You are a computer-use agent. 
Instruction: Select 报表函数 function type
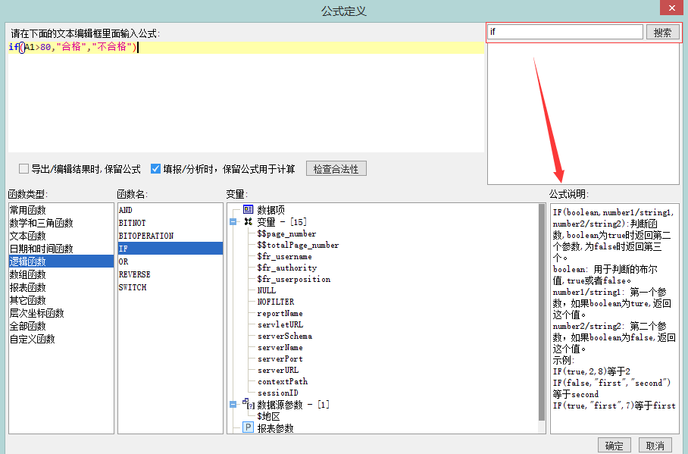[x=61, y=287]
